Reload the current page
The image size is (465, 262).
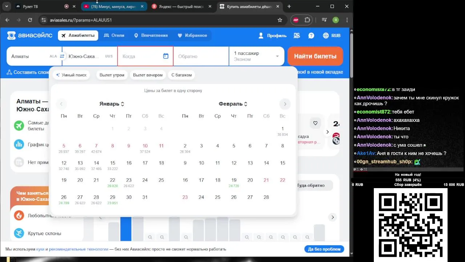(30, 20)
